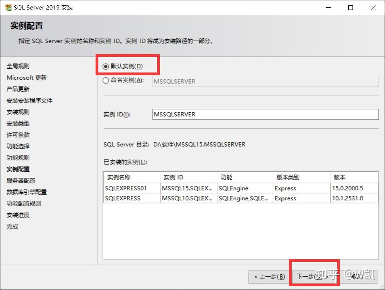
Task: Open the 安装类型 step
Action: pyautogui.click(x=18, y=123)
